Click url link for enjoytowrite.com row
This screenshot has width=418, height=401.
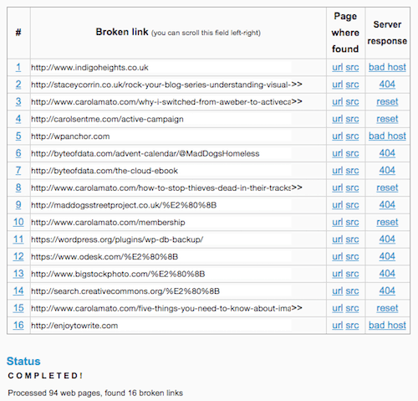(x=337, y=325)
